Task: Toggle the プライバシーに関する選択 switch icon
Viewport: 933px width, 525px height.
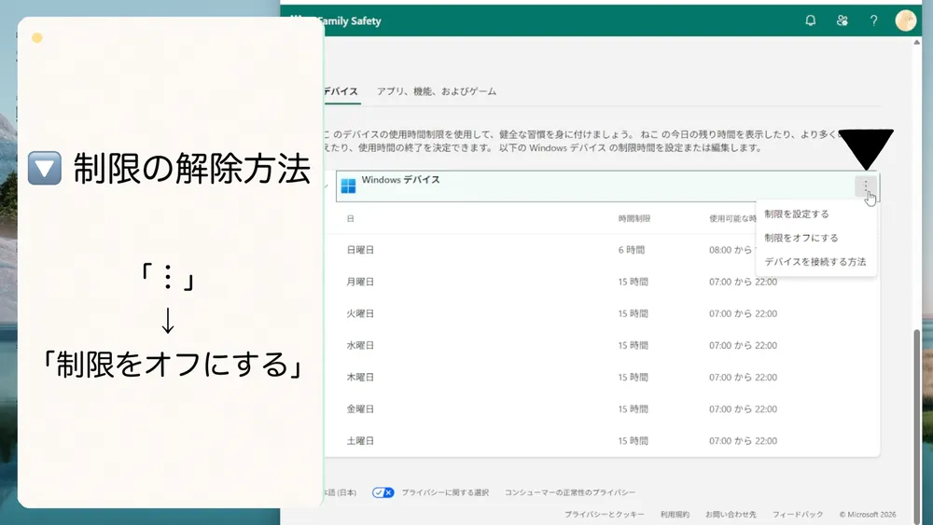Action: (383, 492)
